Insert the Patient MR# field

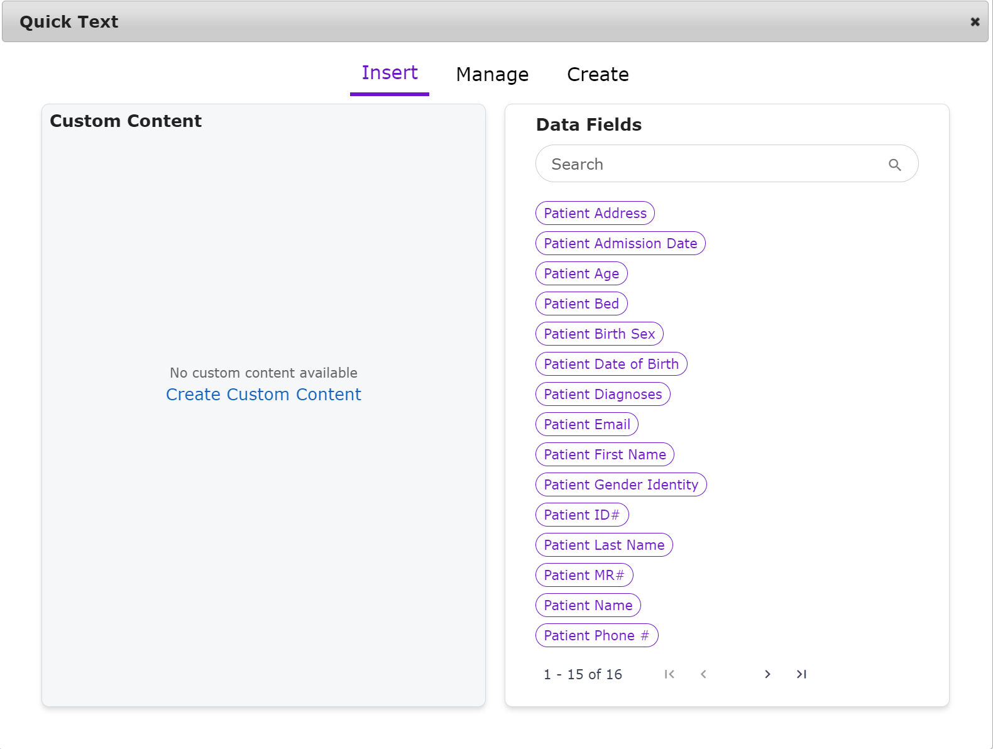pos(584,576)
